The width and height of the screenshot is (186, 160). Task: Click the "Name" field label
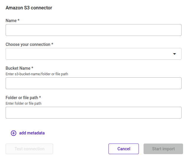click(11, 21)
